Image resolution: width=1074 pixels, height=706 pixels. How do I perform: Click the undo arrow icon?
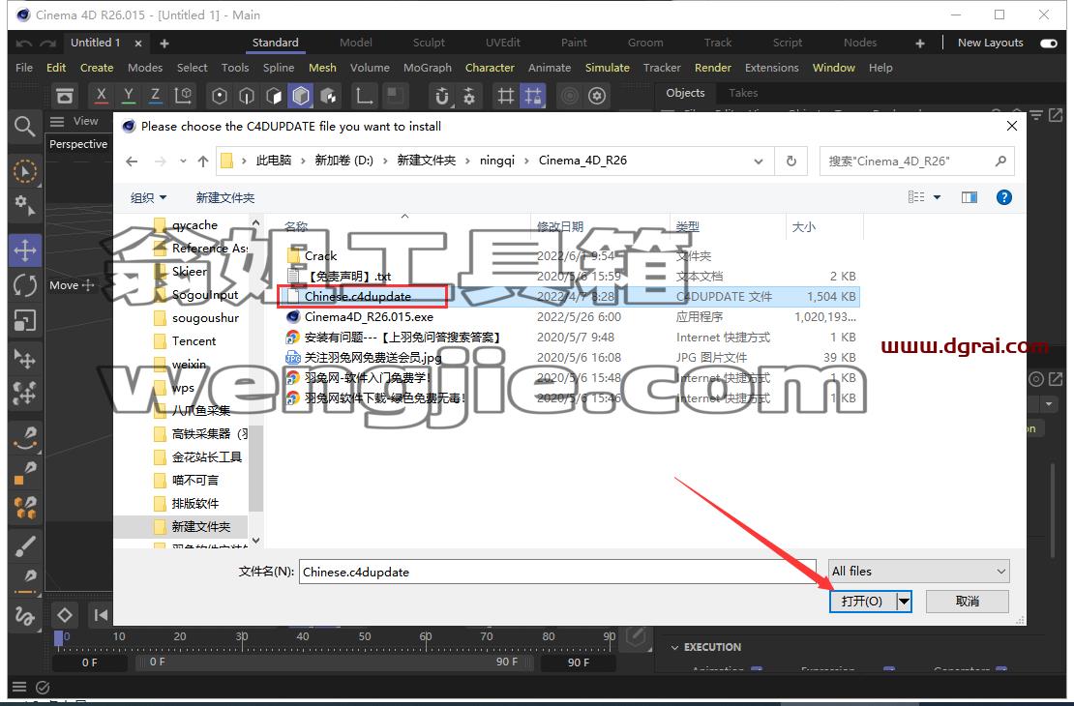[x=24, y=44]
